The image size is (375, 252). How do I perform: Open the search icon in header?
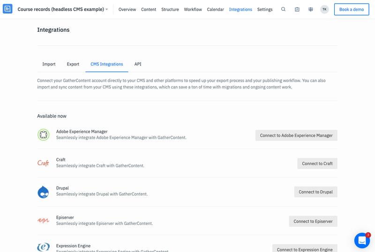point(283,9)
